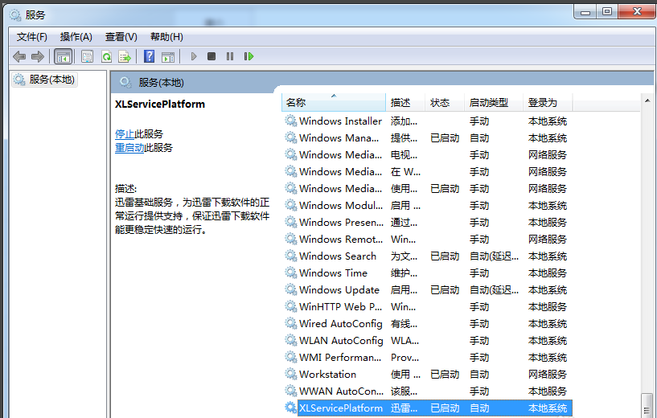Click the 停止 link to stop service
Viewport: 657px width, 418px height.
(x=125, y=134)
